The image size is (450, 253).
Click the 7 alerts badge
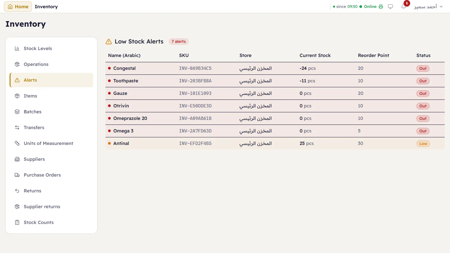click(179, 42)
